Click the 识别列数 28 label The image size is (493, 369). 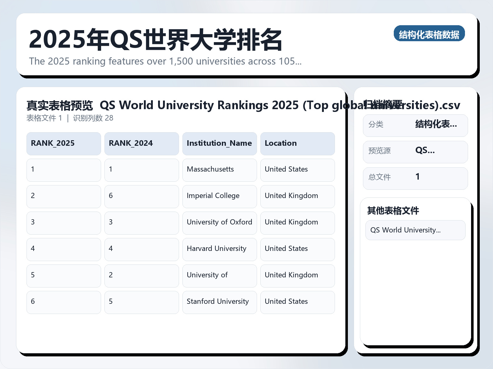[x=93, y=118]
